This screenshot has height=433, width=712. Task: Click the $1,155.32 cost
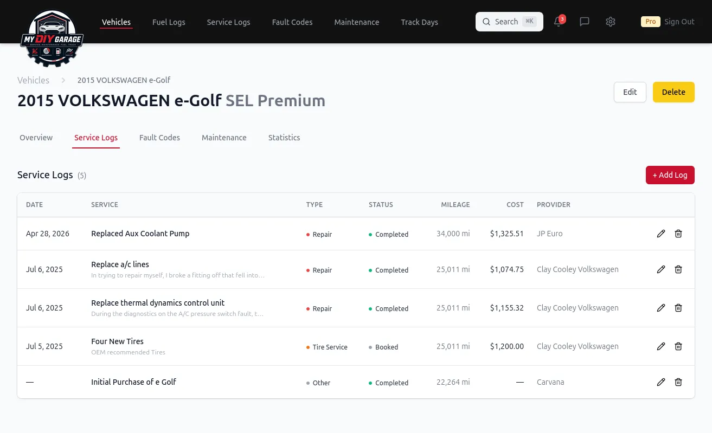(x=507, y=308)
